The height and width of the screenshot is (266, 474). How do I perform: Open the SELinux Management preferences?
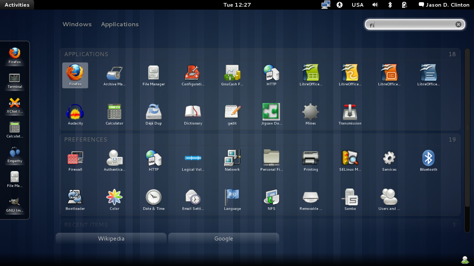pyautogui.click(x=350, y=160)
